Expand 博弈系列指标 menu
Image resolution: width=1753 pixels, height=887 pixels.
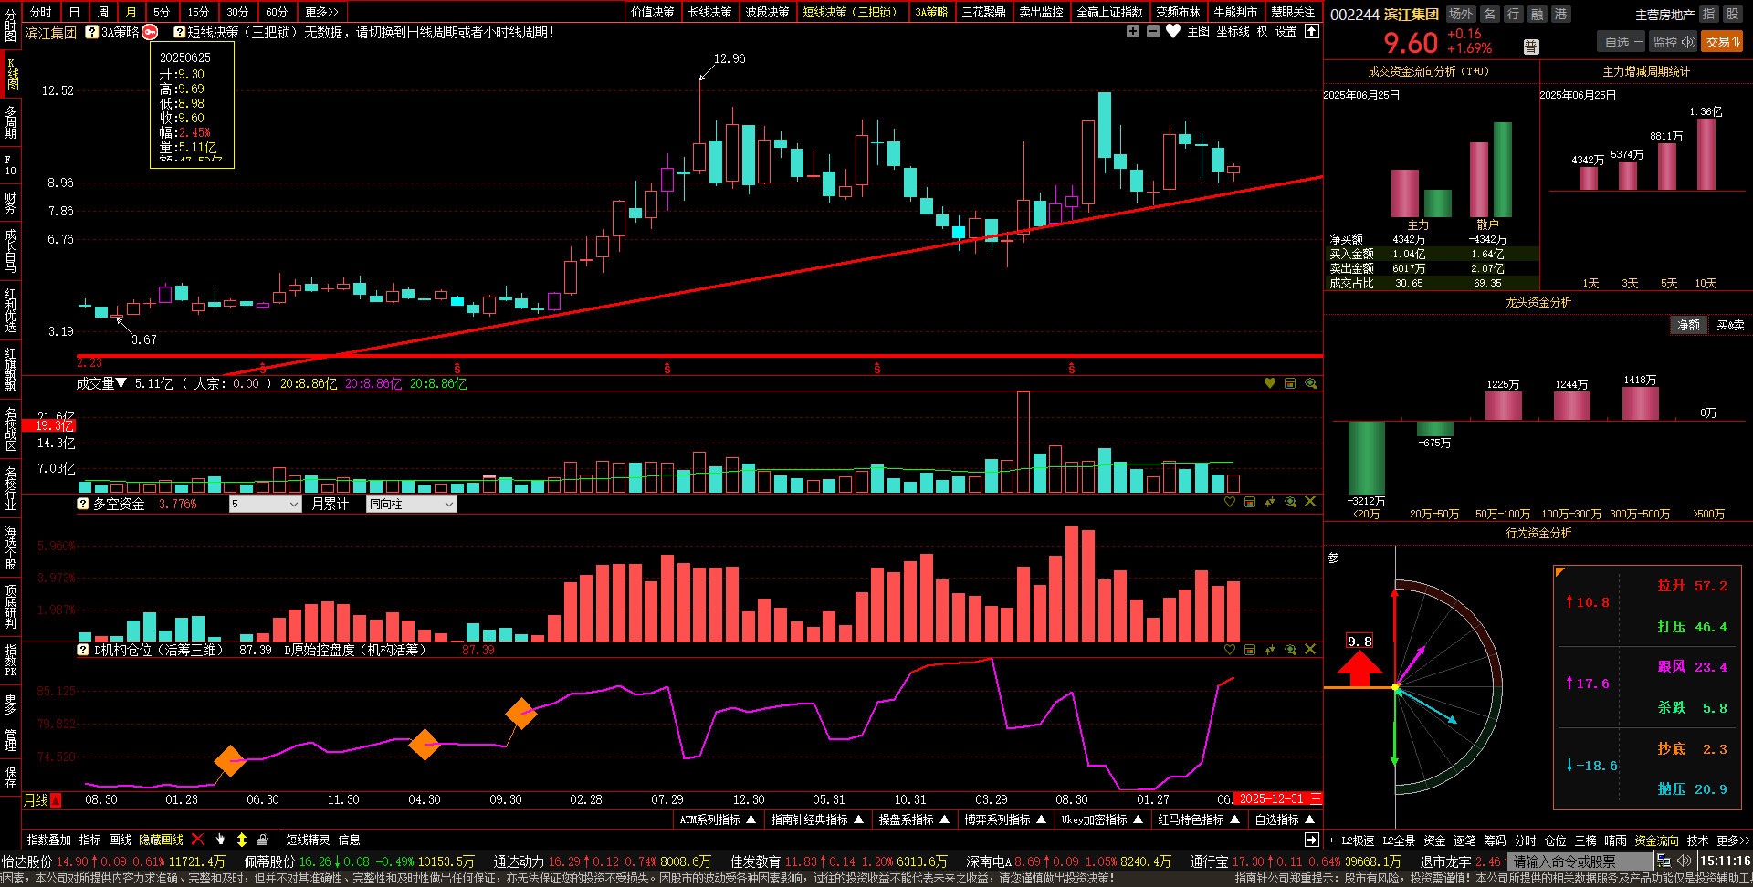click(1005, 819)
